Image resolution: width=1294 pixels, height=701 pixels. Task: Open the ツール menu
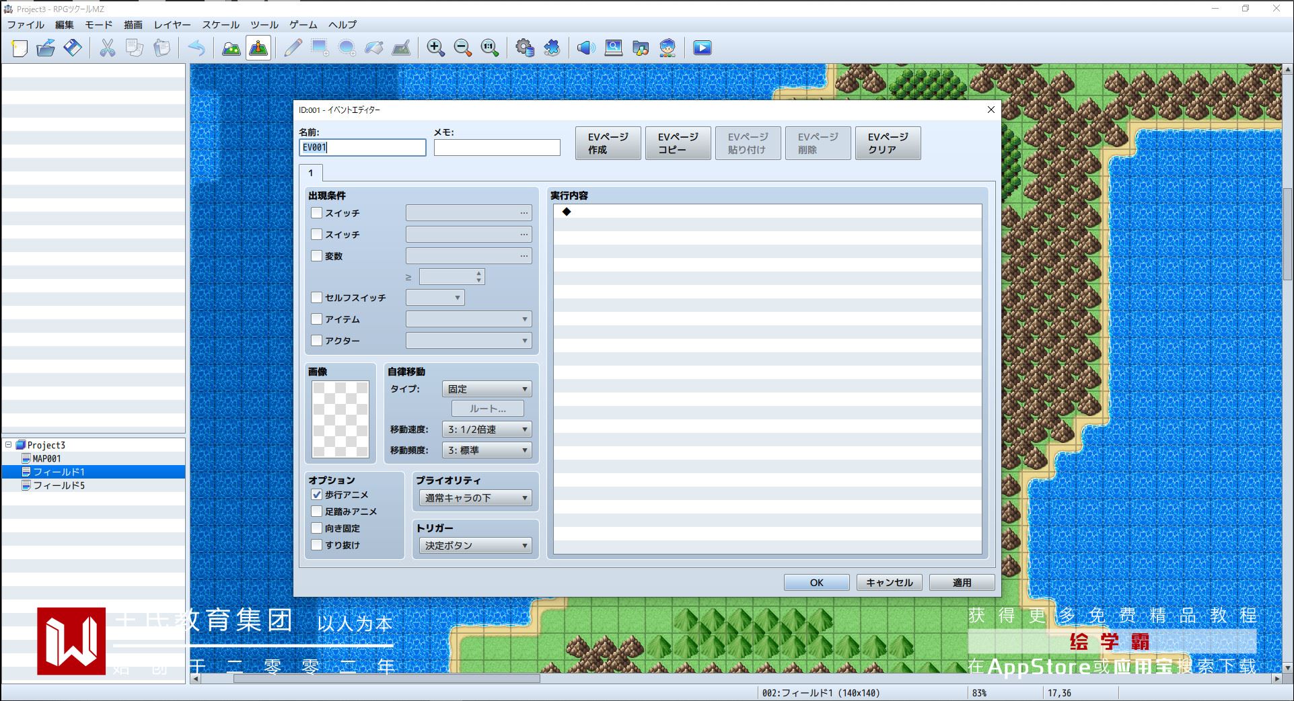[x=264, y=25]
